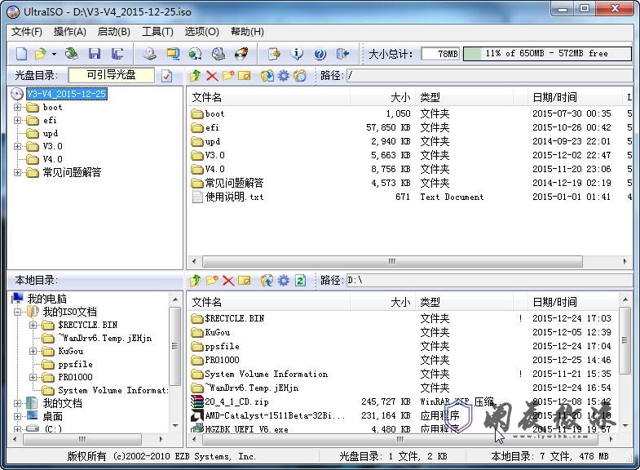
Task: Click the New Folder icon in disc pane
Action: (x=228, y=76)
